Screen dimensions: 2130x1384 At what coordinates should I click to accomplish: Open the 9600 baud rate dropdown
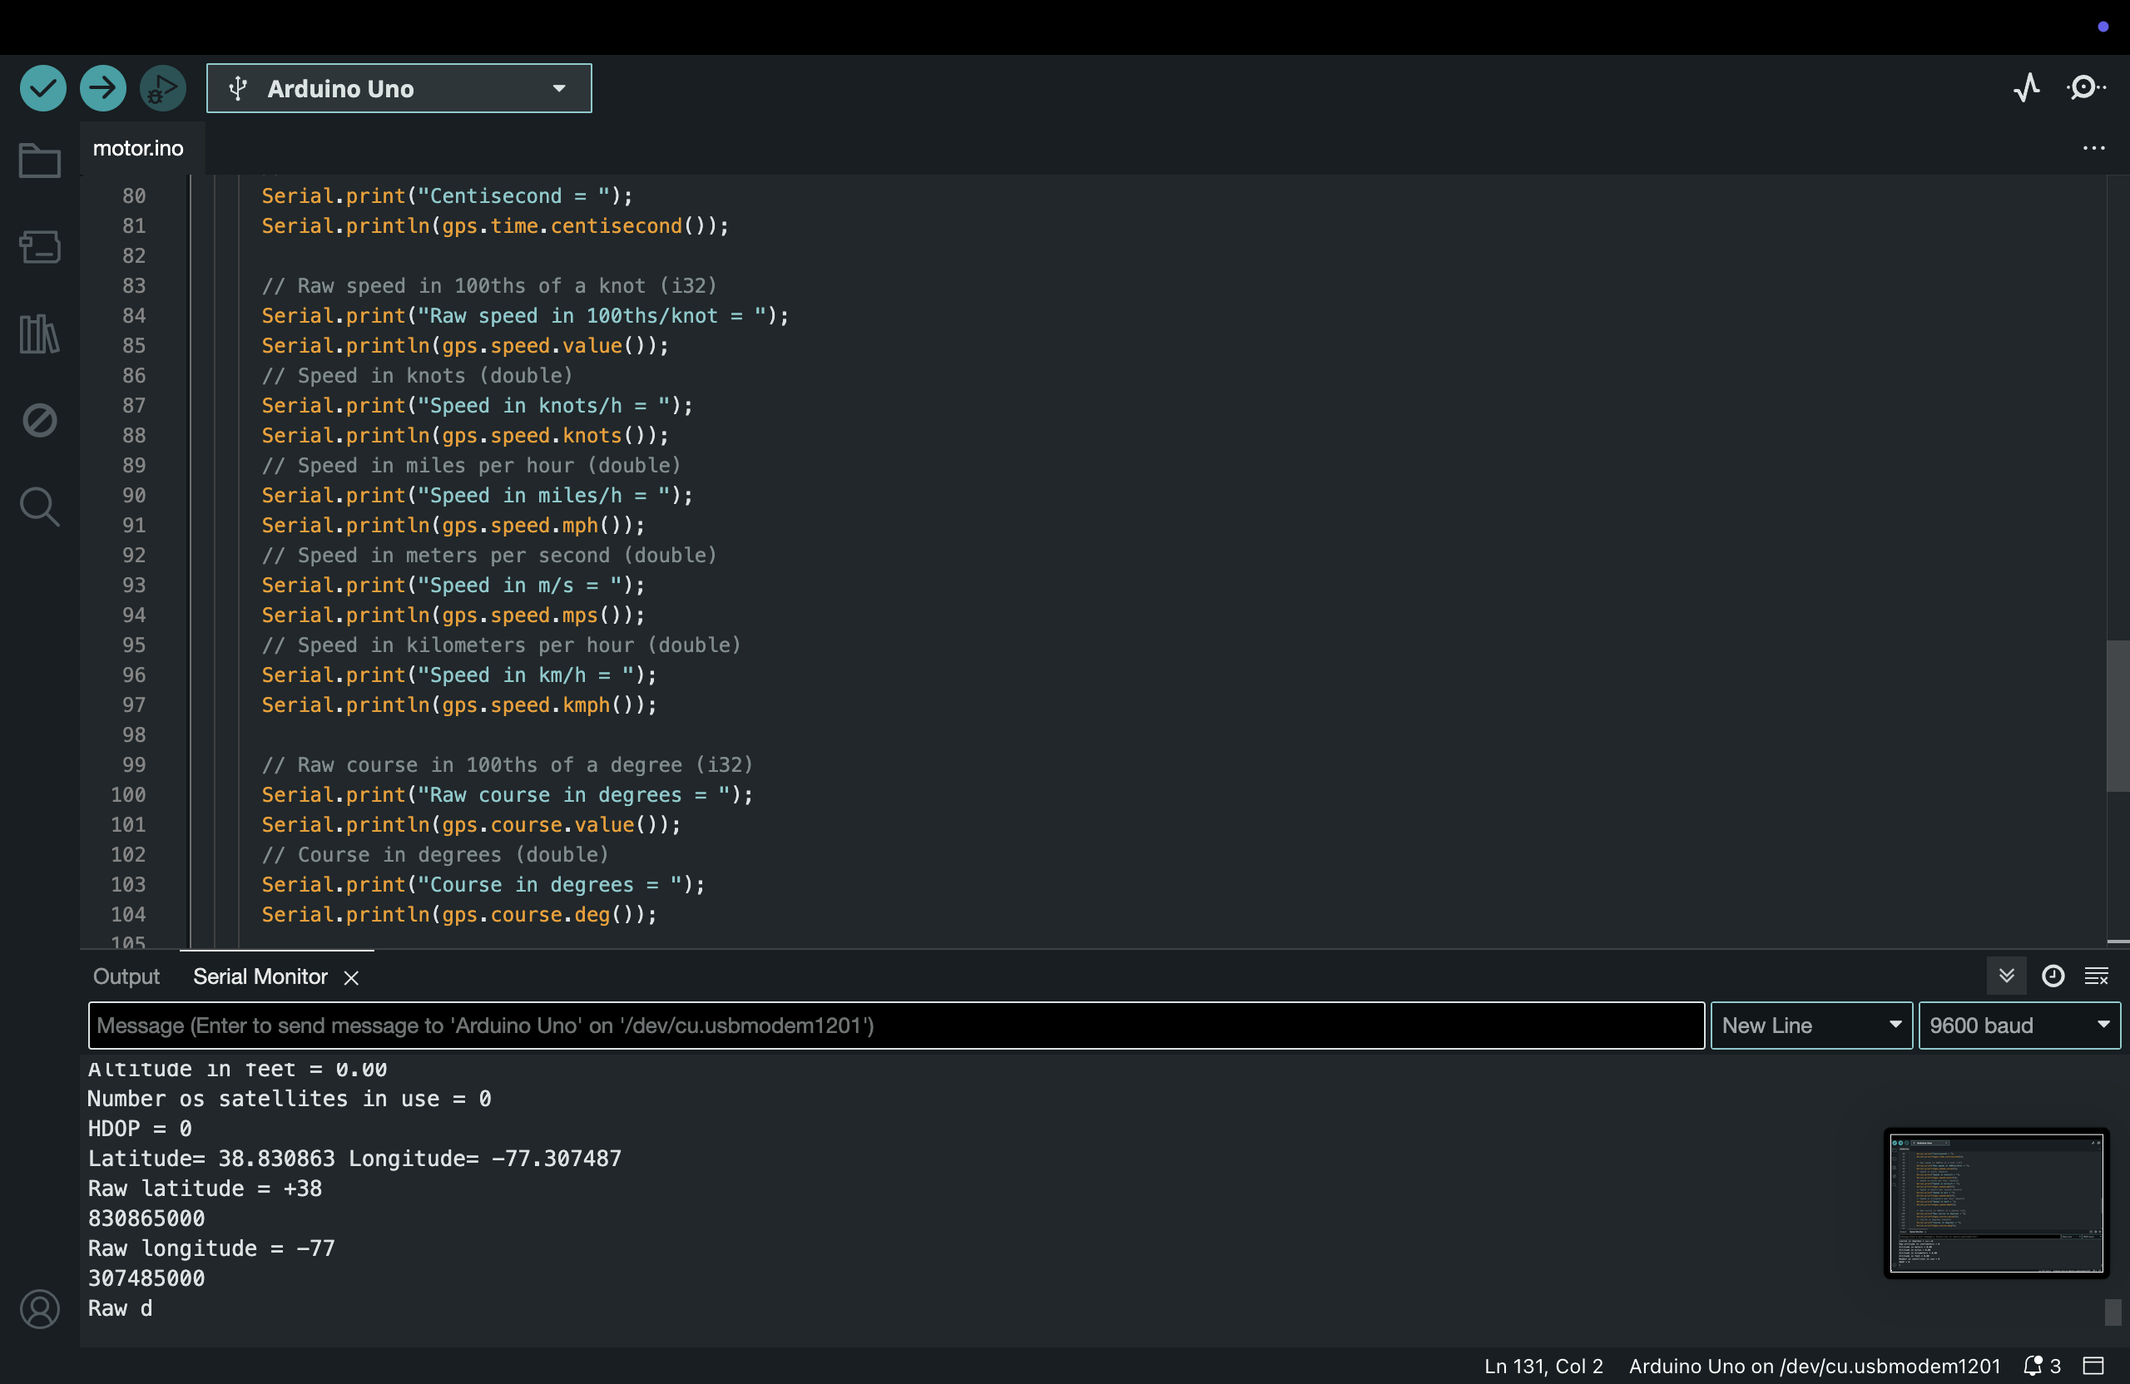click(x=2019, y=1026)
